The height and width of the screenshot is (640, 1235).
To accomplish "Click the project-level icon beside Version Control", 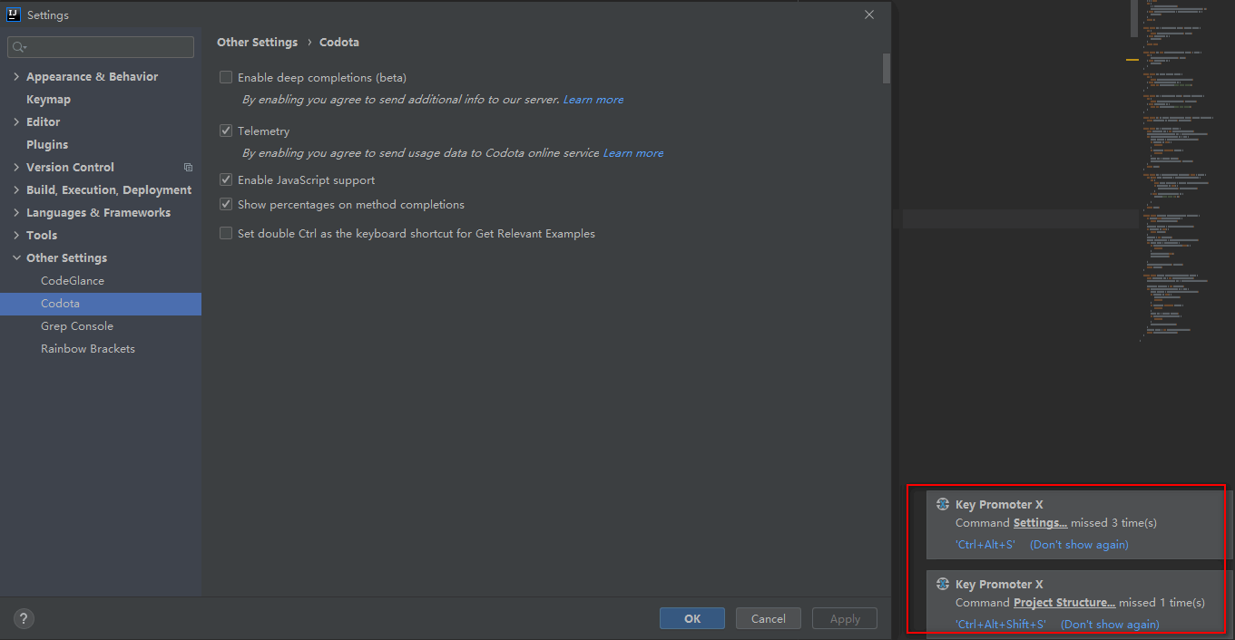I will point(188,168).
